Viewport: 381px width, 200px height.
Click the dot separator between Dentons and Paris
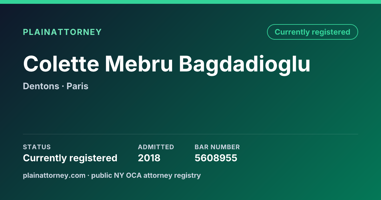pos(63,86)
